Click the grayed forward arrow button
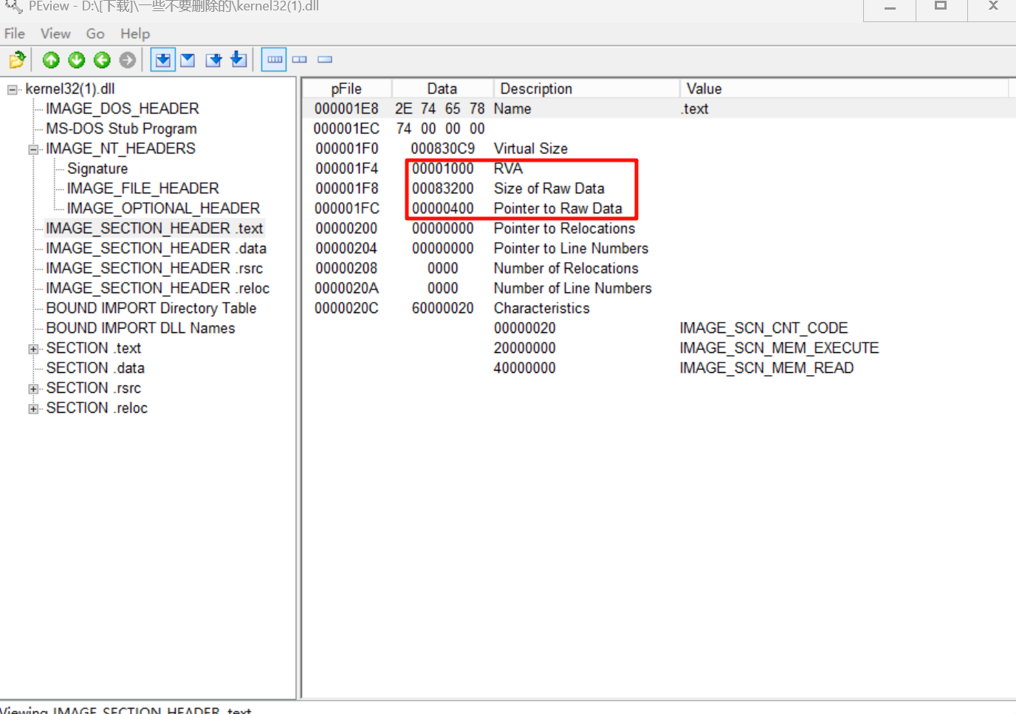Screen dimensions: 1016x714 coord(128,60)
